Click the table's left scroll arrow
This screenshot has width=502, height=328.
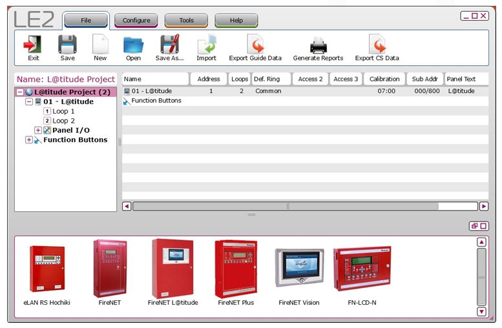coord(127,207)
